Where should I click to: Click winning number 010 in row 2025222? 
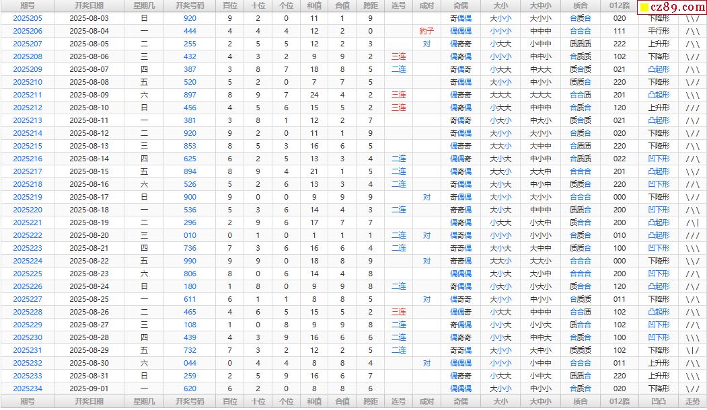(190, 236)
